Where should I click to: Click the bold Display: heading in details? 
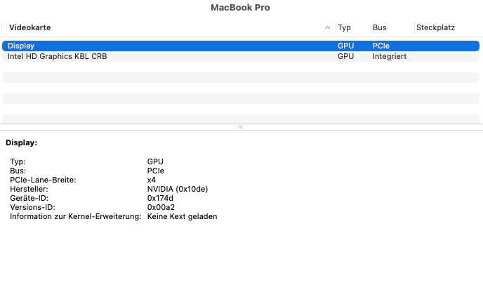[22, 143]
